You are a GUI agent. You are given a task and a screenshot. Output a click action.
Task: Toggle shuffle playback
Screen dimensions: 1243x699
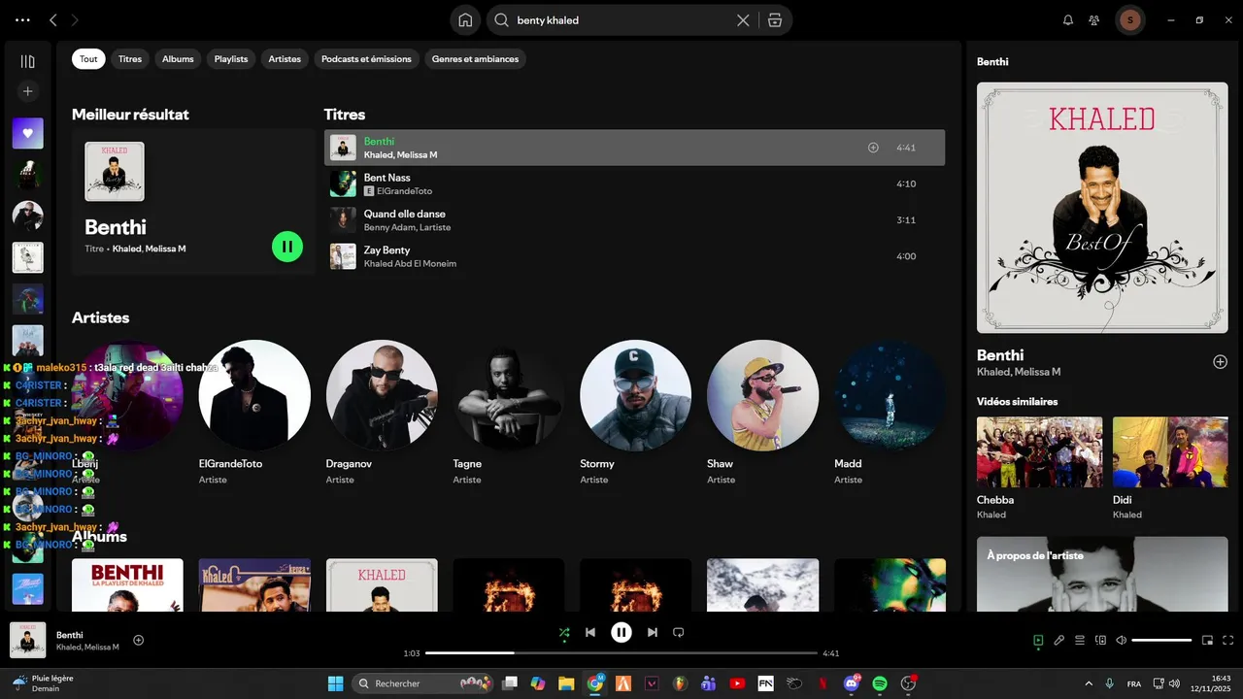(x=564, y=632)
